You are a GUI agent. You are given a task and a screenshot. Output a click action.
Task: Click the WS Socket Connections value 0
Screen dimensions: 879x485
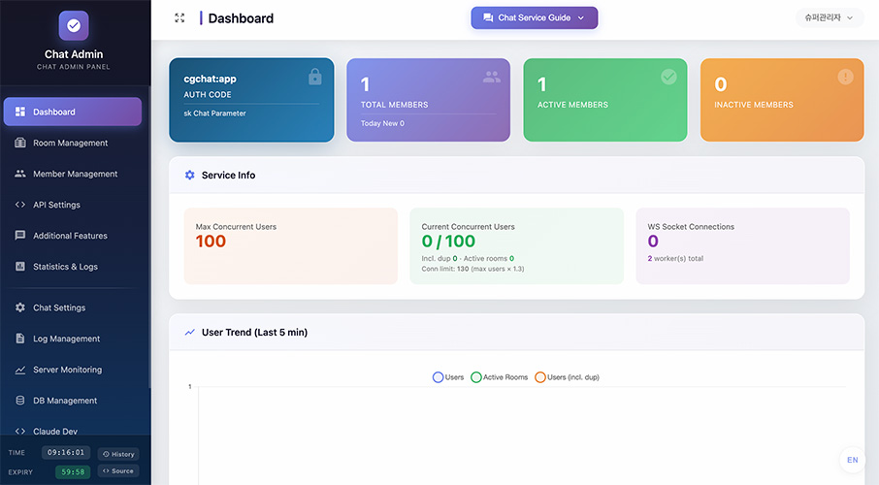(653, 242)
